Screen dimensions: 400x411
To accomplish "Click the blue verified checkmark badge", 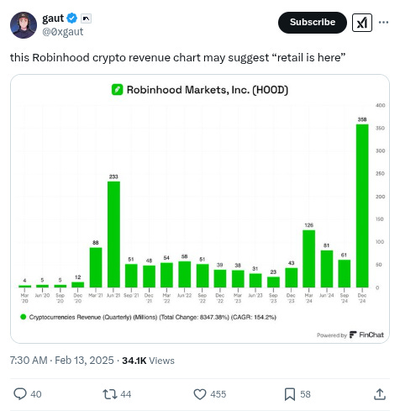I will (x=72, y=18).
